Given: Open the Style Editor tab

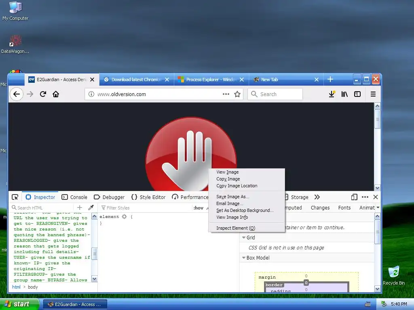Looking at the screenshot, I should tap(148, 197).
